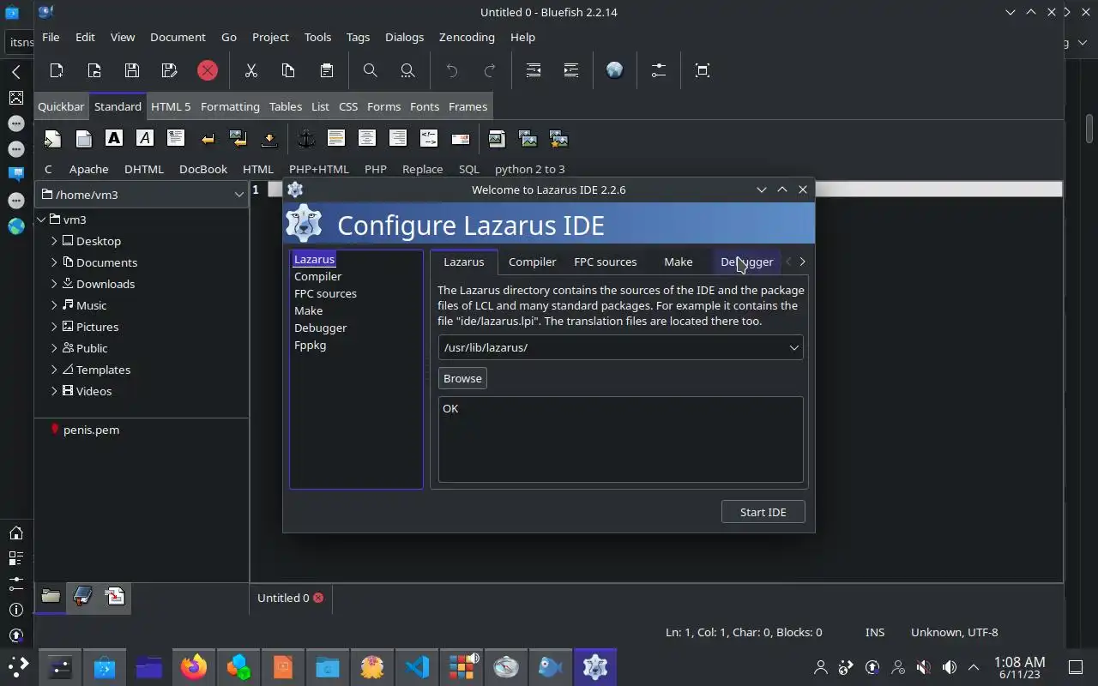Screen dimensions: 1098x686
Task: Click the Break return-arrow icon
Action: click(208, 139)
